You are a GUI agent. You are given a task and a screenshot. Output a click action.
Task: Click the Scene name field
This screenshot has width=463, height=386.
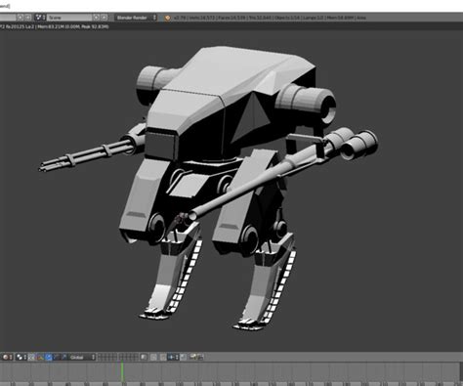coord(69,18)
